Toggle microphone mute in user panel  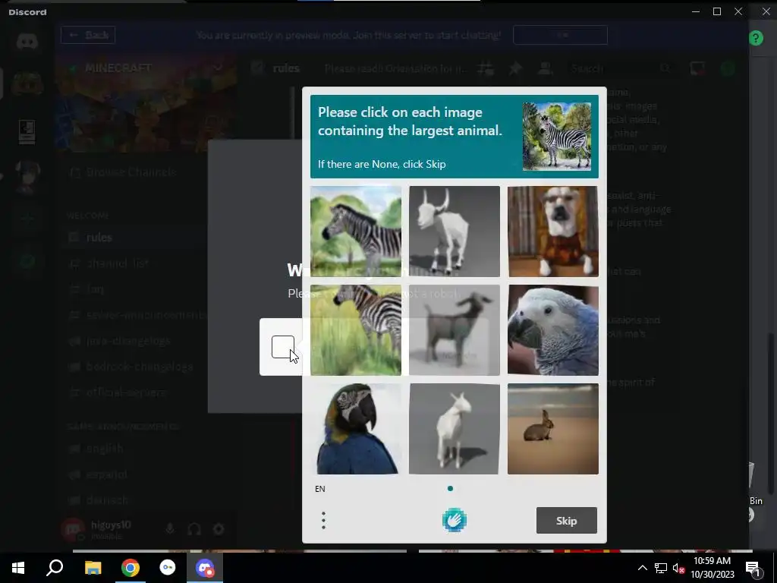tap(170, 529)
